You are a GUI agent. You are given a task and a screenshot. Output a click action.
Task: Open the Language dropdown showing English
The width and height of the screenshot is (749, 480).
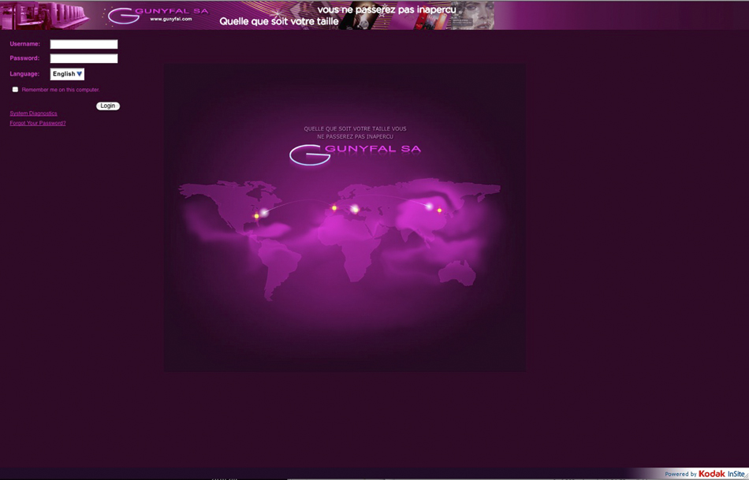[x=67, y=74]
